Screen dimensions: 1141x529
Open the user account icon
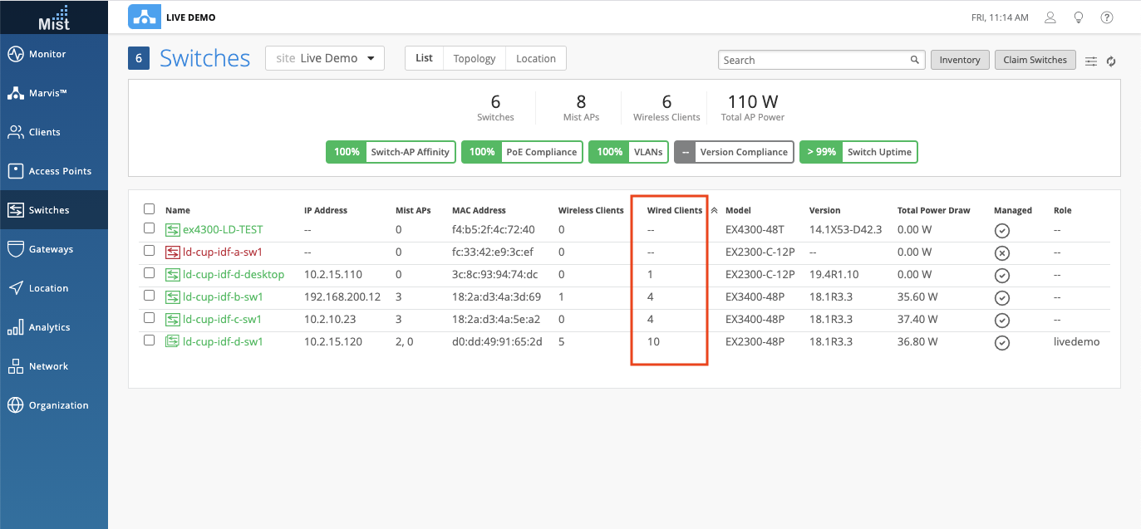pyautogui.click(x=1050, y=17)
